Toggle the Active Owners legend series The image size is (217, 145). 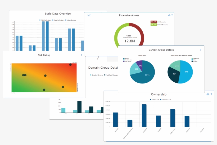(x=71, y=20)
